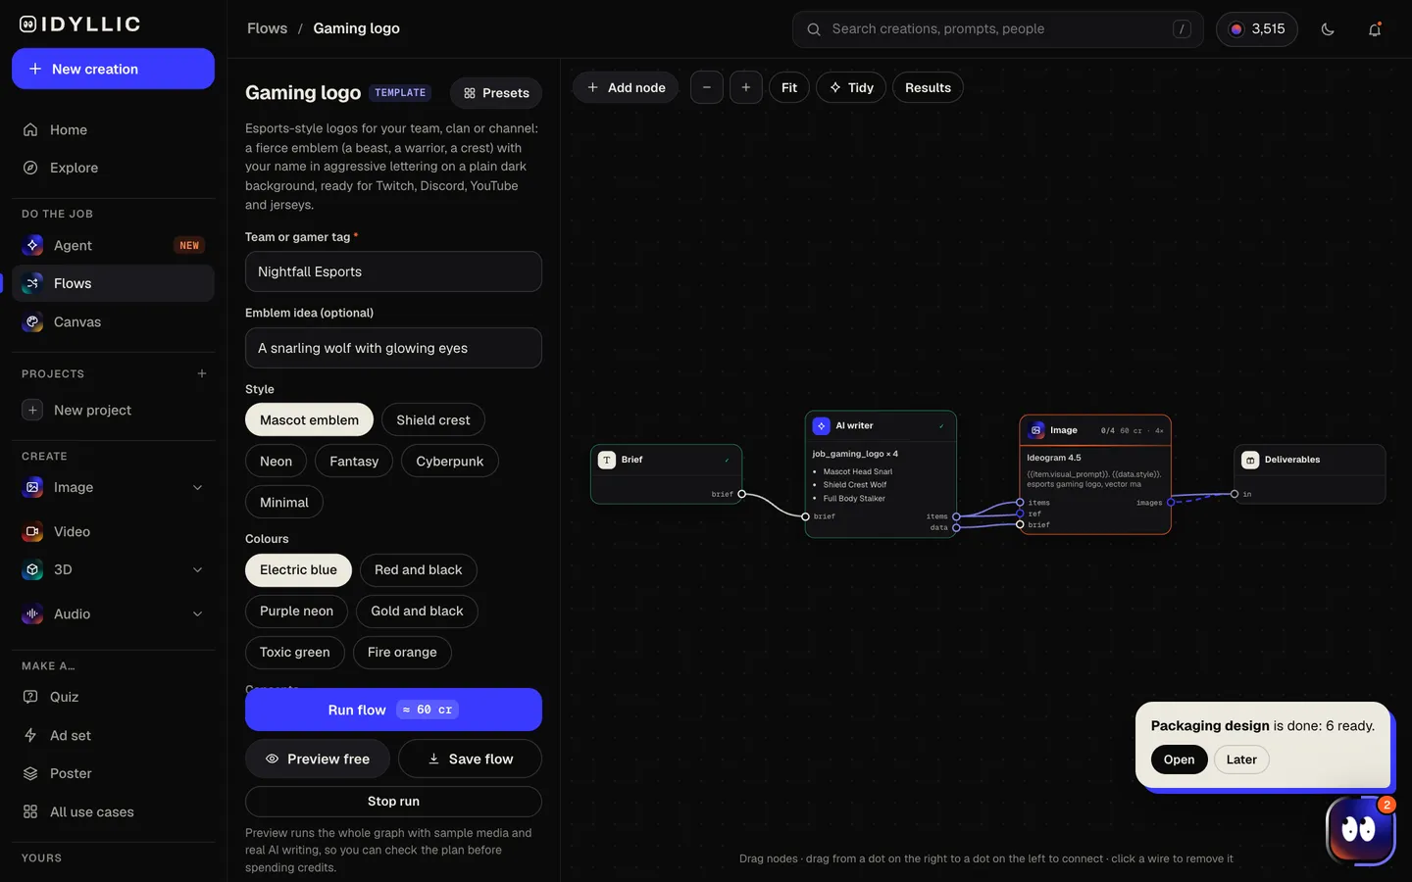
Task: Open the Agent section
Action: pyautogui.click(x=113, y=245)
